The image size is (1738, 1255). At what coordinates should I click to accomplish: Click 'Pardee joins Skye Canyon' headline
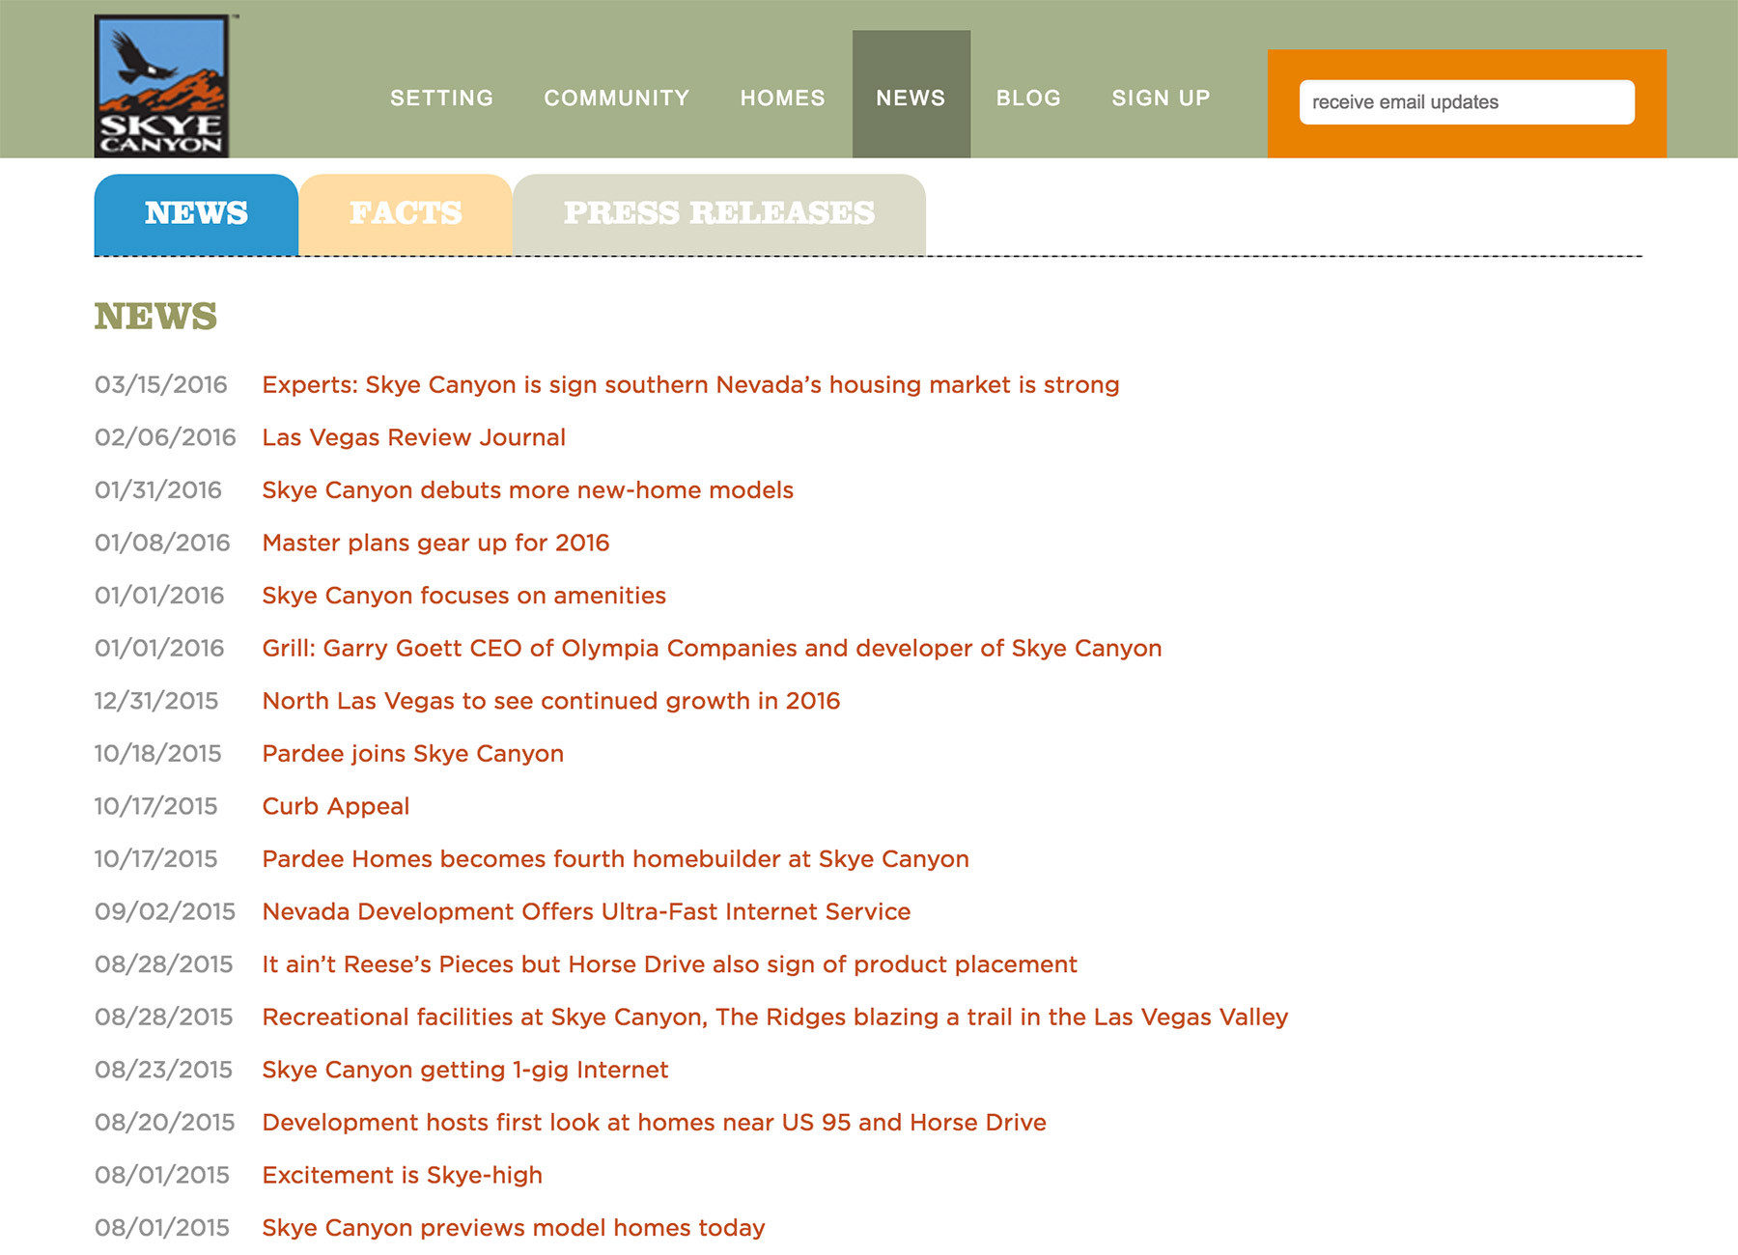(x=412, y=754)
